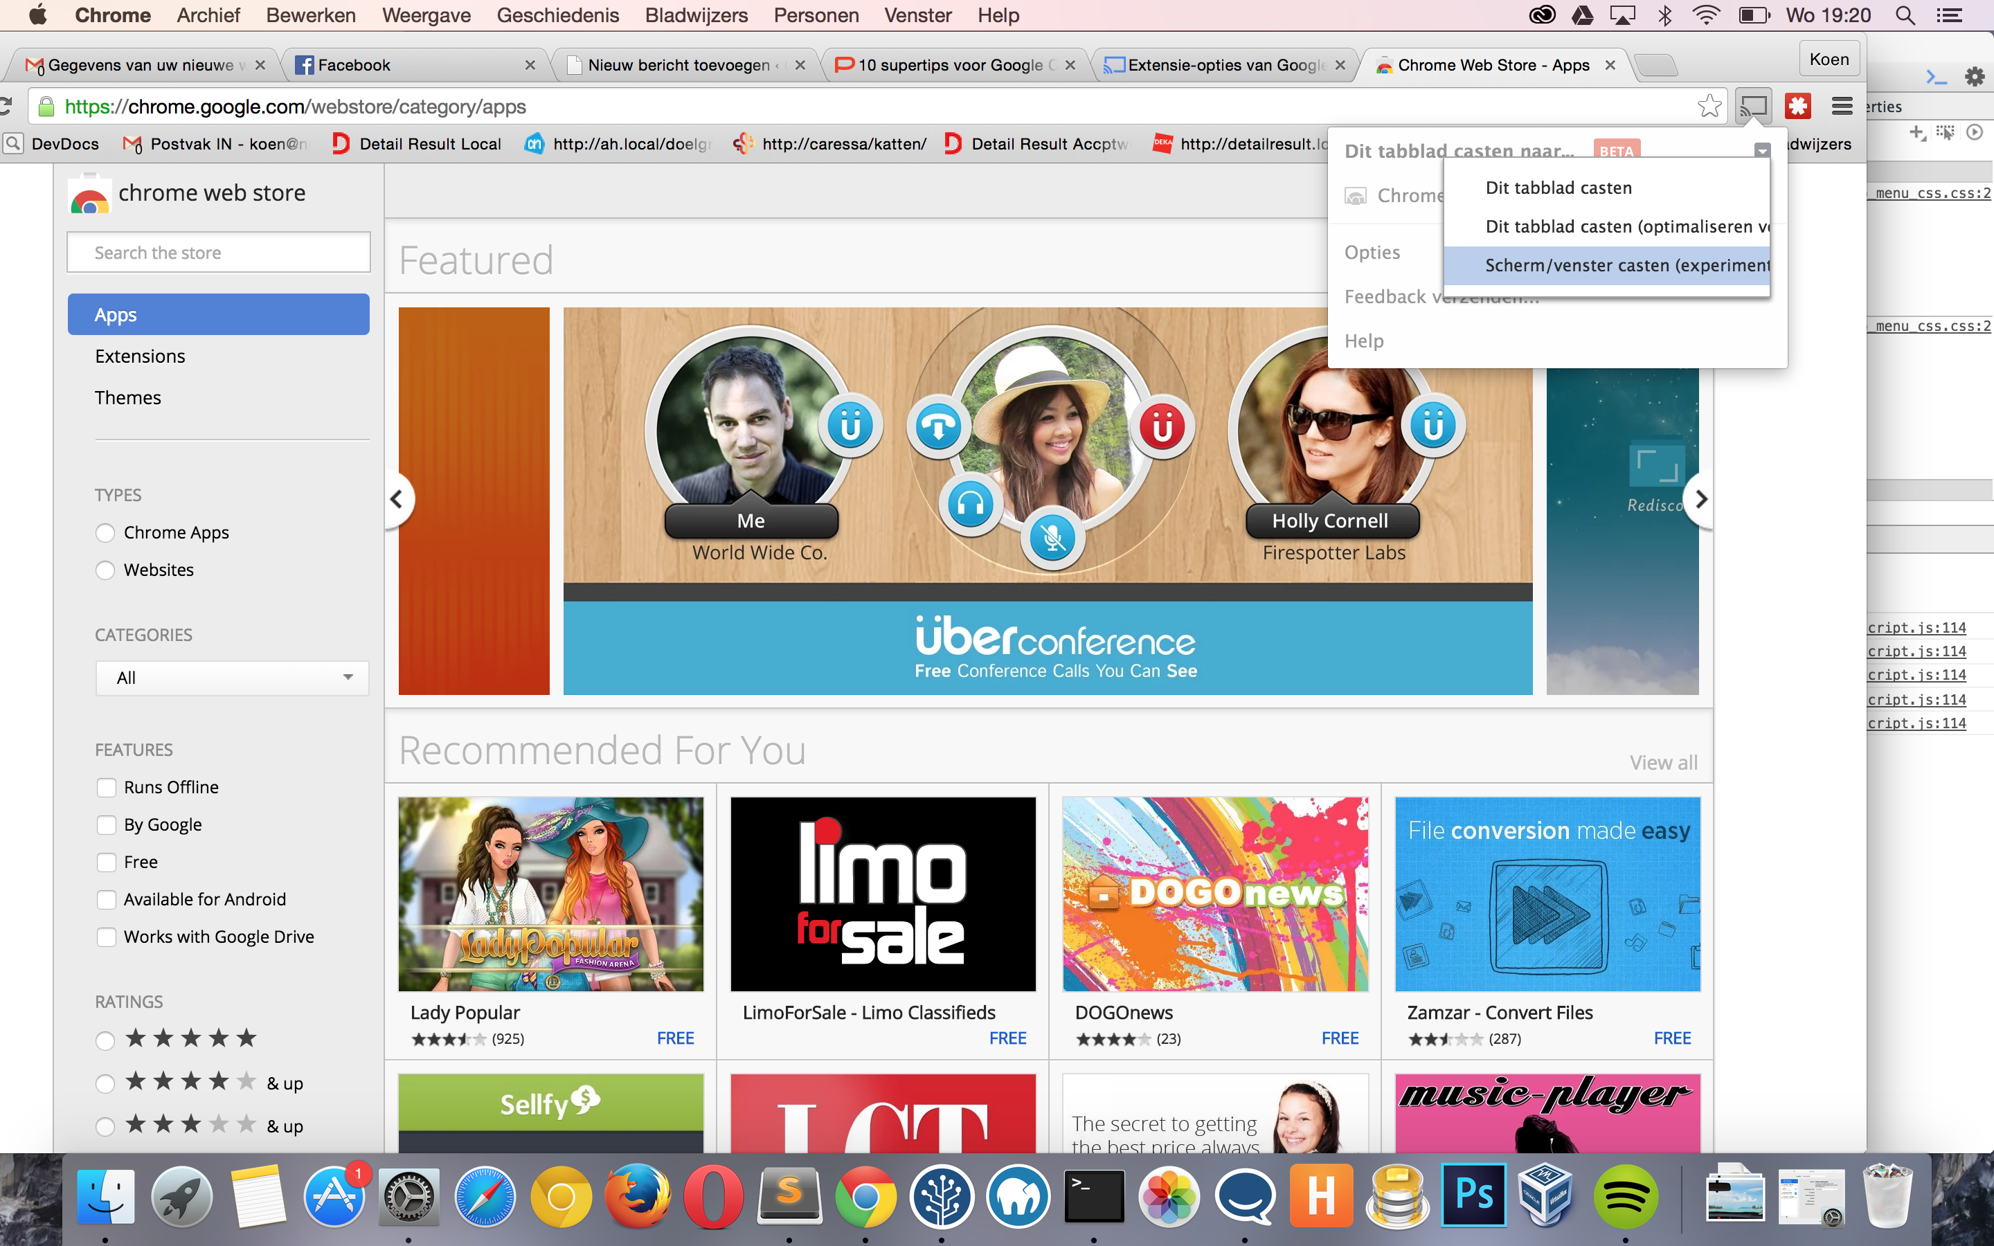Check the Free feature checkbox
Screen dimensions: 1994x1246
click(x=107, y=862)
